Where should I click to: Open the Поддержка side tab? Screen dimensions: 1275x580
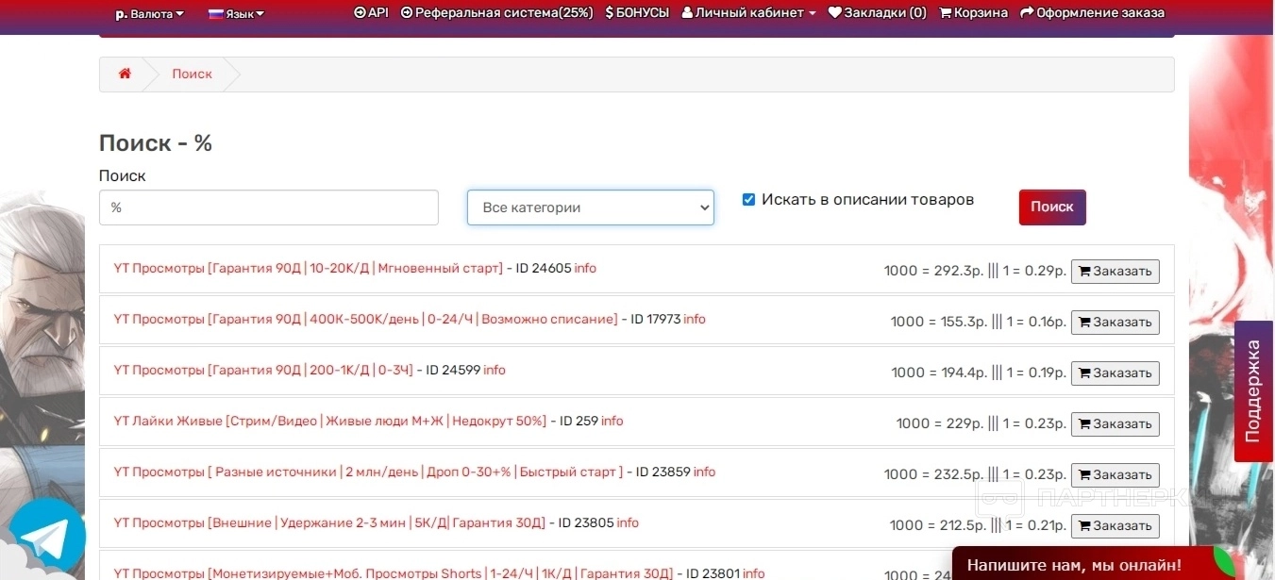coord(1253,391)
